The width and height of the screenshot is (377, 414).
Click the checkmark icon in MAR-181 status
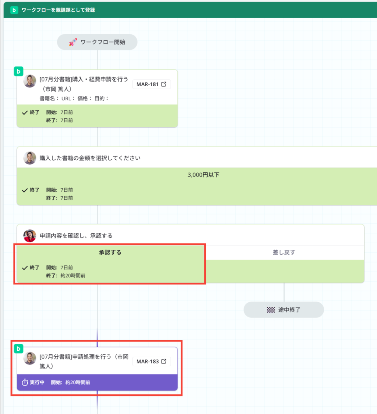coord(25,113)
